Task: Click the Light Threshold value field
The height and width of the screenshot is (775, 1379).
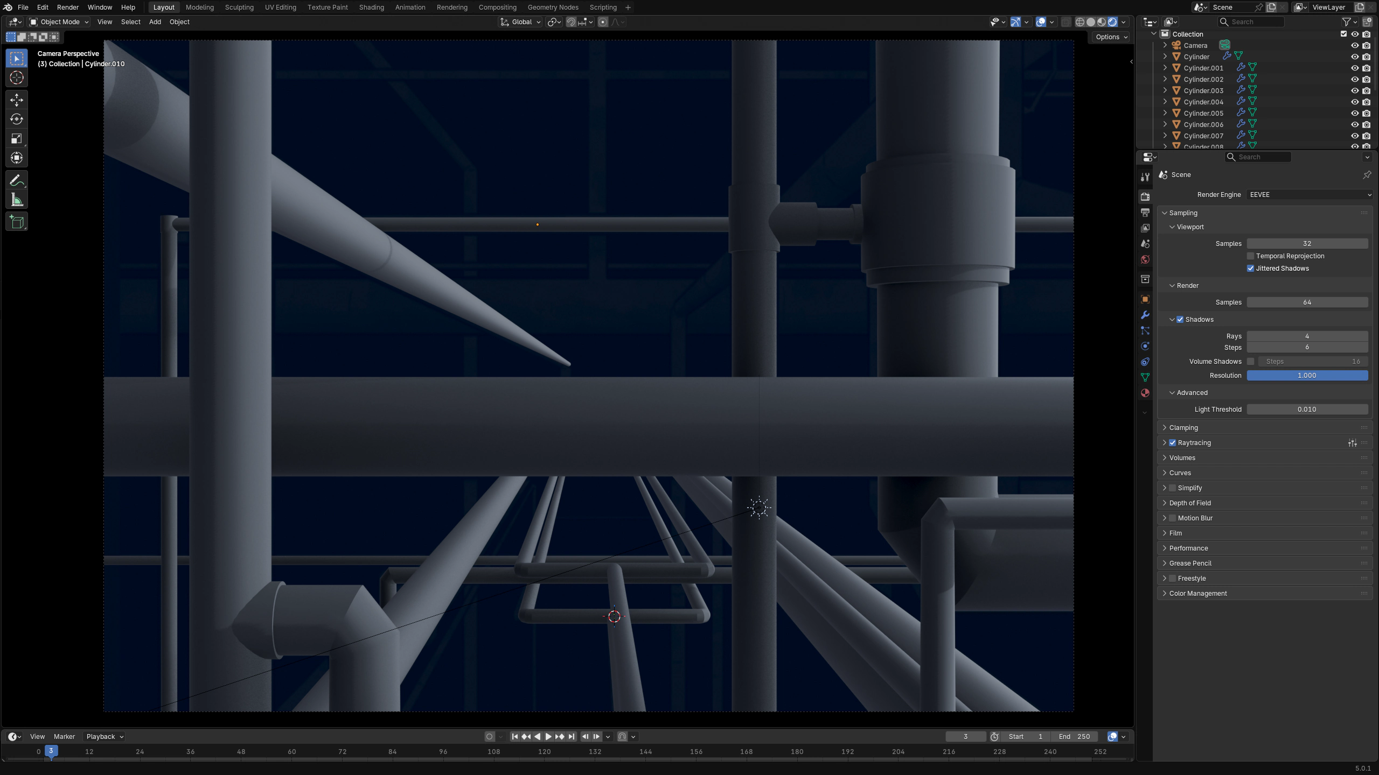Action: [x=1307, y=409]
